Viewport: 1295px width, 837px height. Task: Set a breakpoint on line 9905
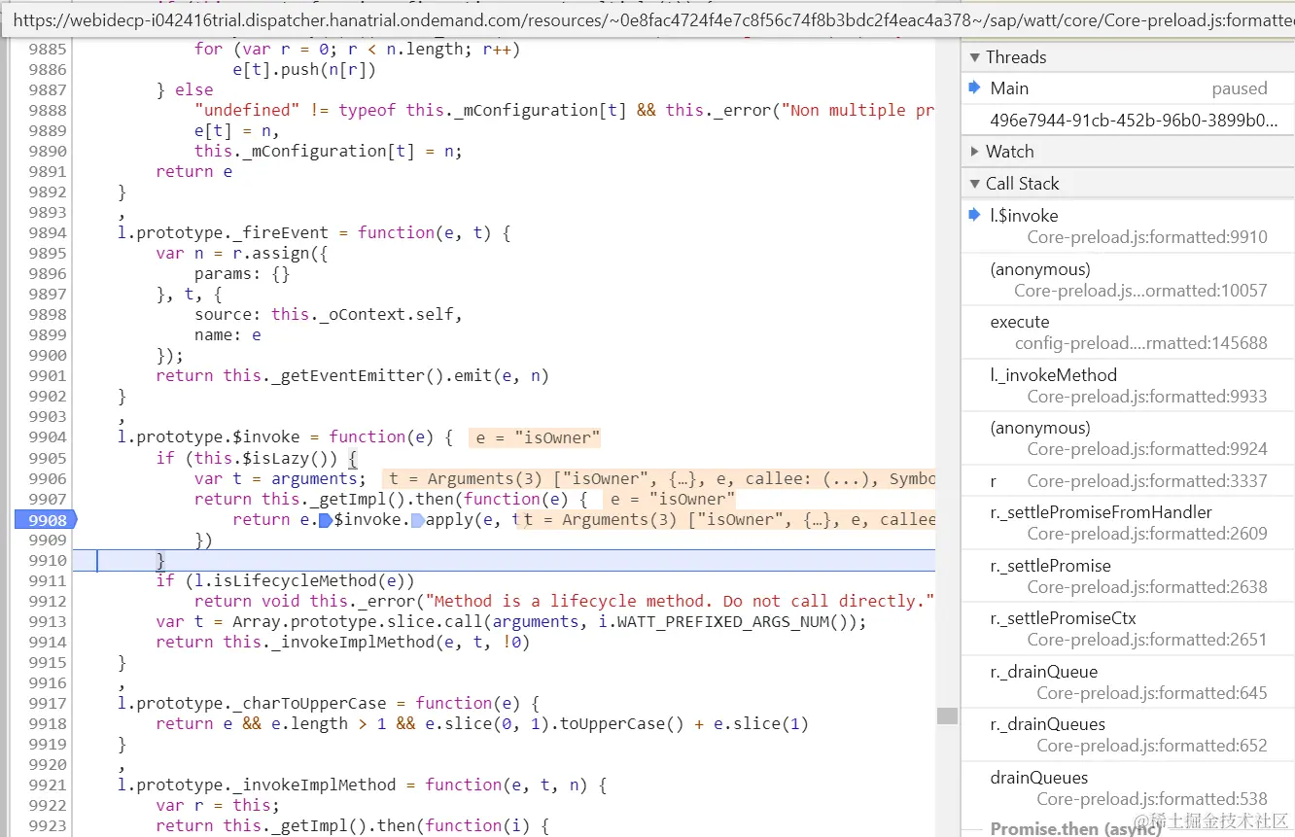[x=48, y=458]
